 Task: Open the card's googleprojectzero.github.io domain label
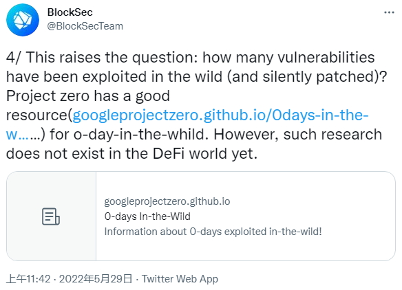(167, 201)
